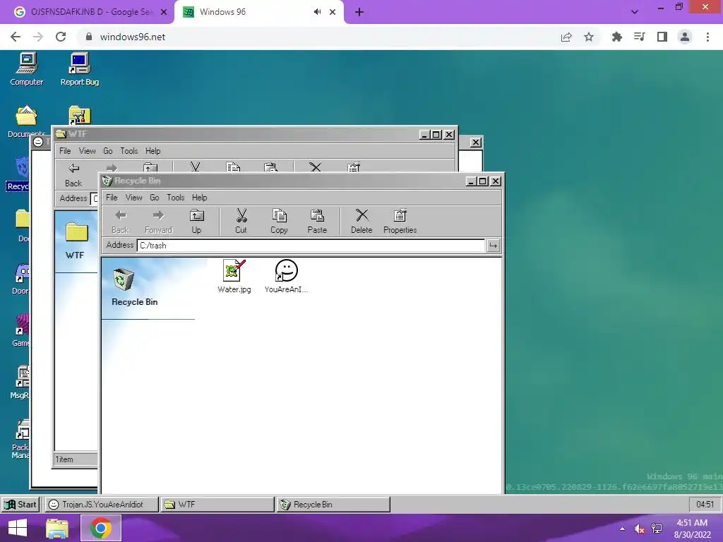Click Cut in Recycle Bin toolbar

pos(241,221)
